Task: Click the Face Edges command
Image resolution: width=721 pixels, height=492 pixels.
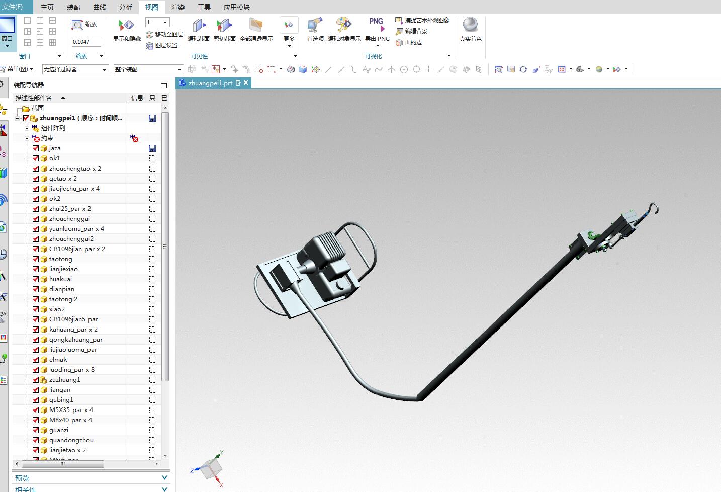Action: click(x=409, y=42)
